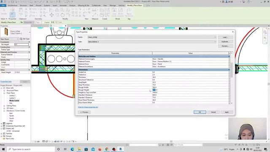Image resolution: width=270 pixels, height=152 pixels.
Task: Close the Muka Lantai view tab
Action: [66, 26]
